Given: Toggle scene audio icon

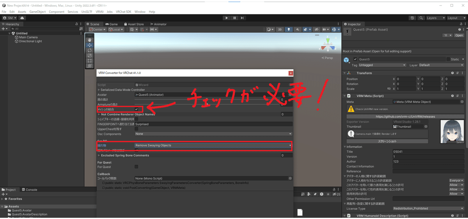Looking at the screenshot, I should coord(298,30).
